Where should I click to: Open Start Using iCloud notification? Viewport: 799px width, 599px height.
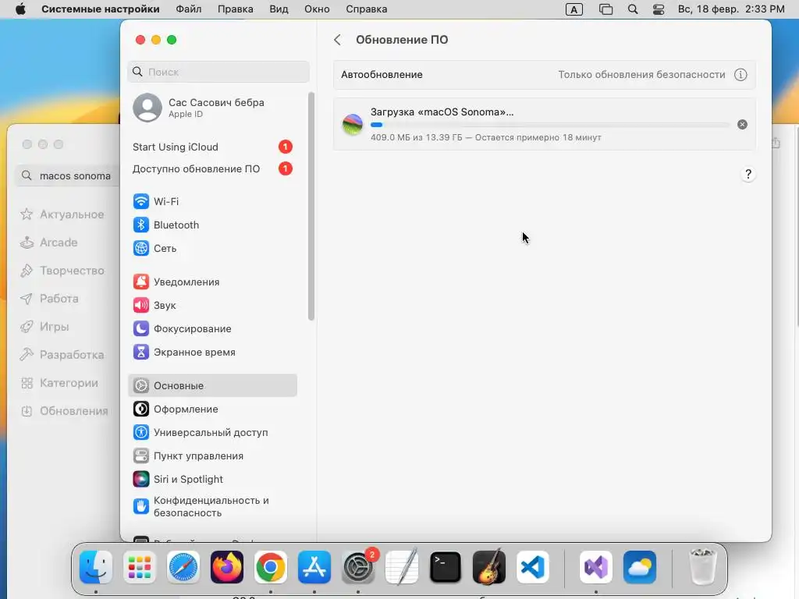(x=212, y=147)
